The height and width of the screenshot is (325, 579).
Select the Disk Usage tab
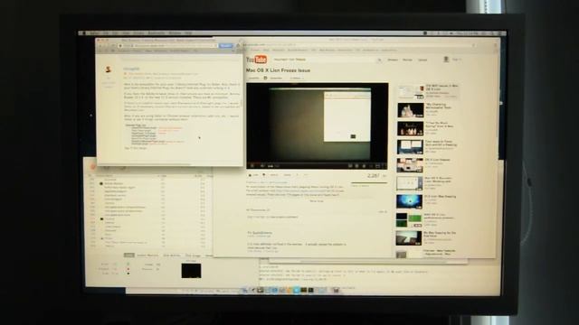(x=193, y=255)
